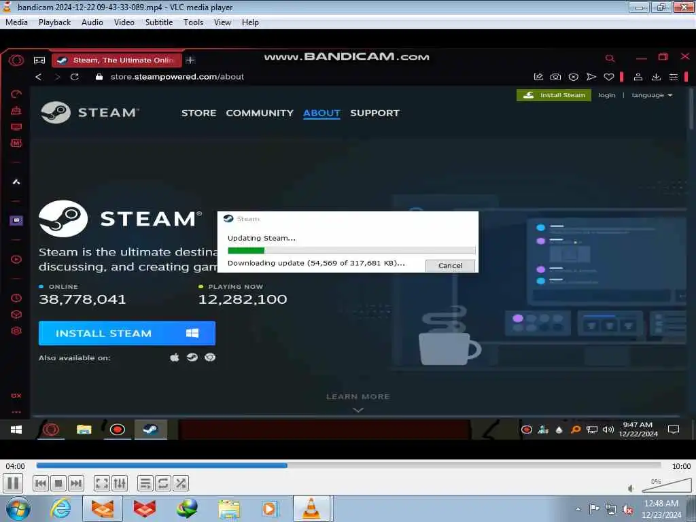Viewport: 696px width, 522px height.
Task: Go to Steam STORE
Action: [199, 114]
